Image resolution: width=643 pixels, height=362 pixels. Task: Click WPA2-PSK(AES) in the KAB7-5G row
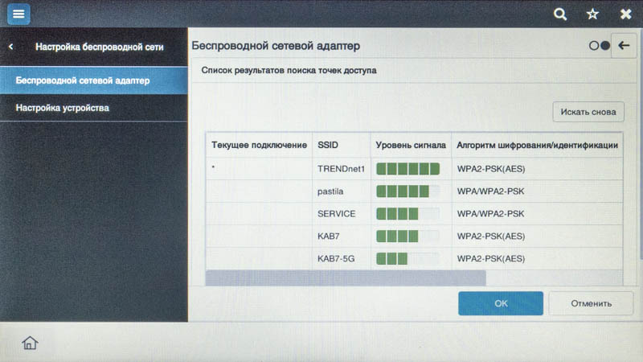click(491, 258)
